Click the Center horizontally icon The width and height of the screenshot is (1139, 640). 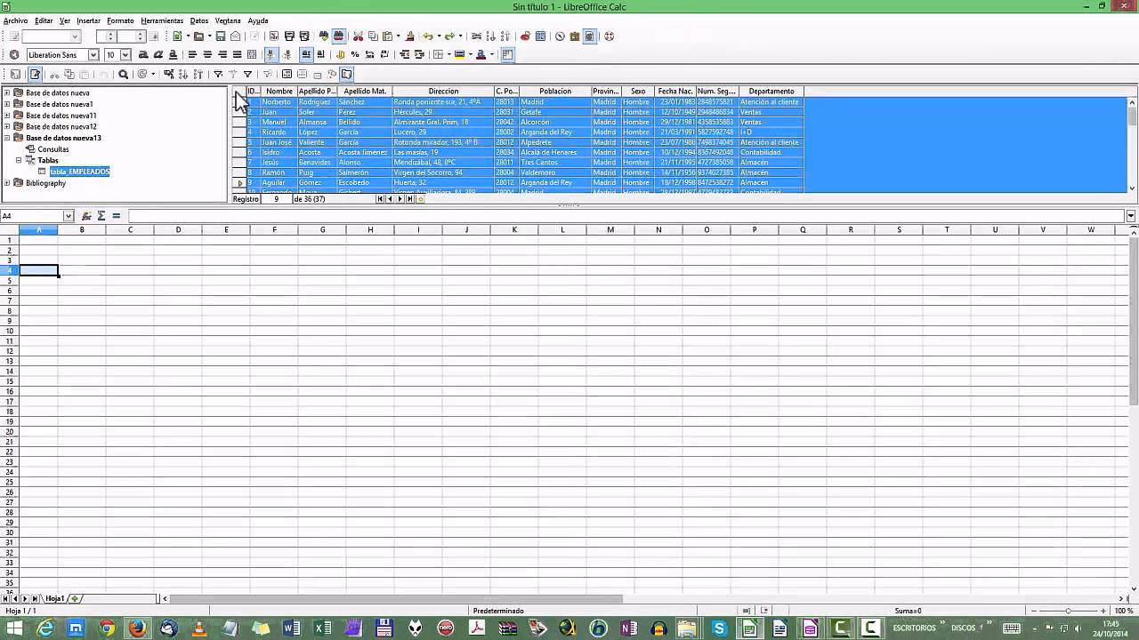pos(207,54)
